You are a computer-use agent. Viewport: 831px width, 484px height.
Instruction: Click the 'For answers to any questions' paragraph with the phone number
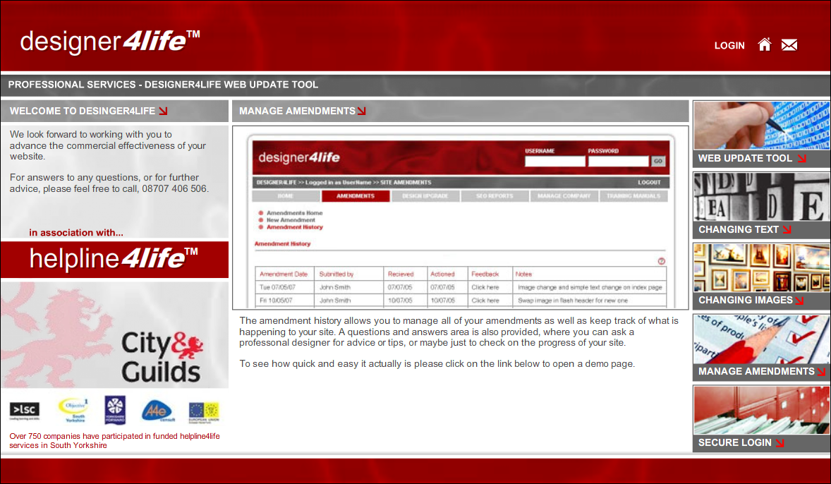point(109,183)
